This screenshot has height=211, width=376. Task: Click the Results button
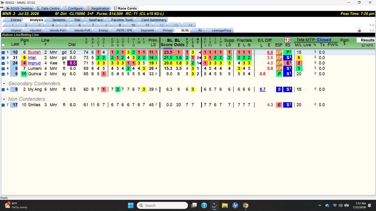point(366,40)
